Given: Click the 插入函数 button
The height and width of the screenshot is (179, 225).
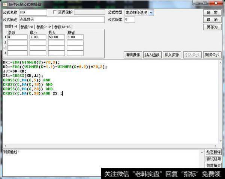Looking at the screenshot, I should click(152, 55).
